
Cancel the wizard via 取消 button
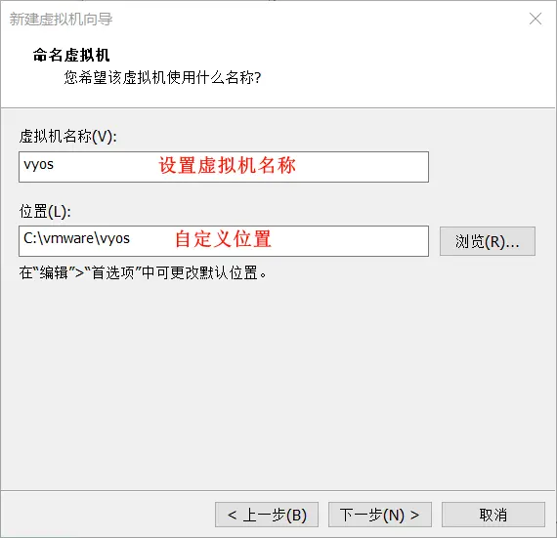[493, 515]
